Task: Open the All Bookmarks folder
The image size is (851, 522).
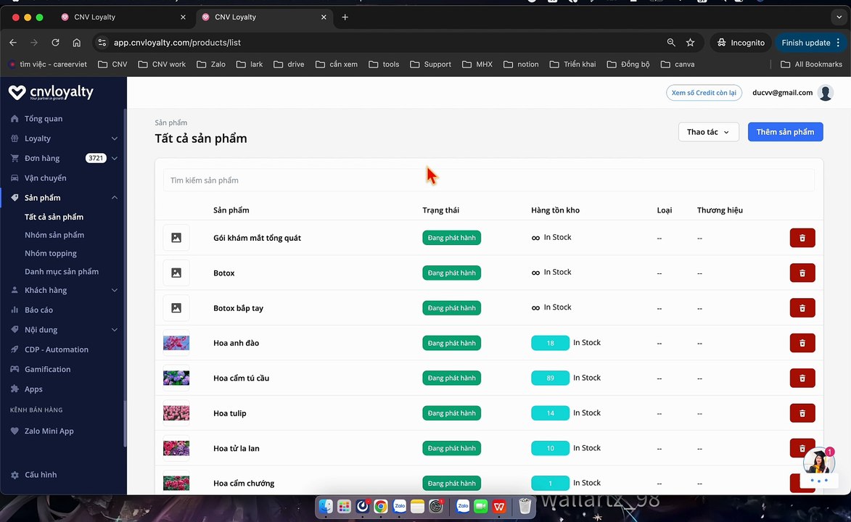Action: 811,64
